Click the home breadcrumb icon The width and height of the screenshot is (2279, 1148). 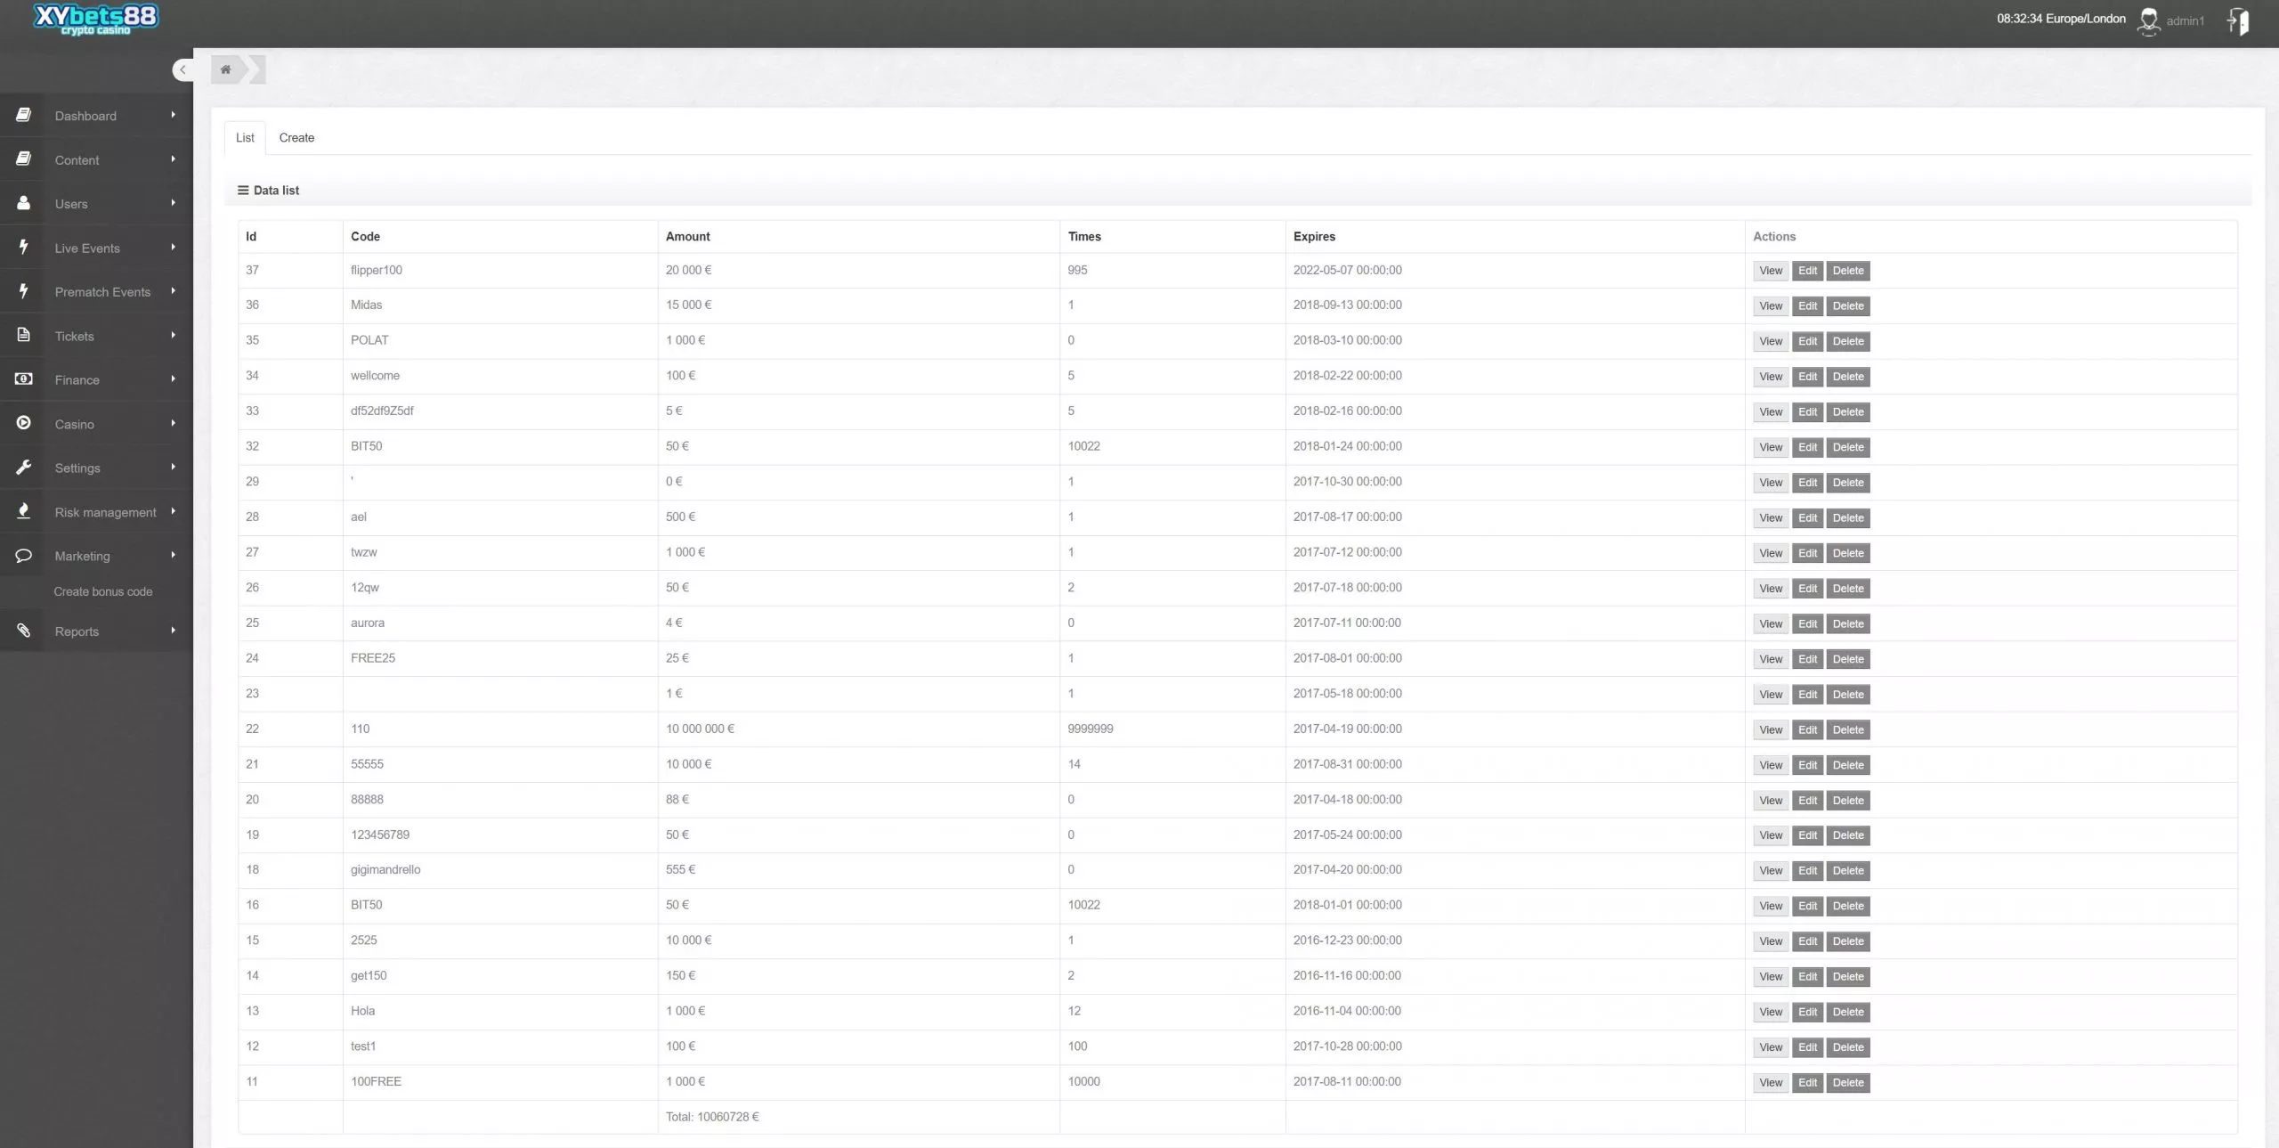point(226,69)
